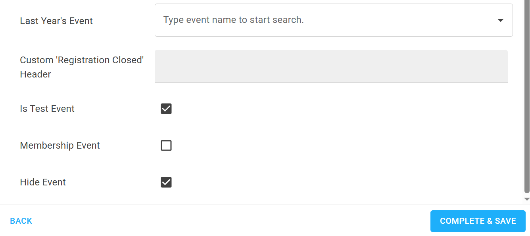Viewport: 530px width, 236px height.
Task: Uncheck the Is Test Event checkbox
Action: coord(166,108)
